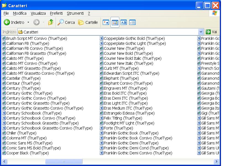
Task: Select Chiller (TrueType) font icon
Action: tap(4, 133)
